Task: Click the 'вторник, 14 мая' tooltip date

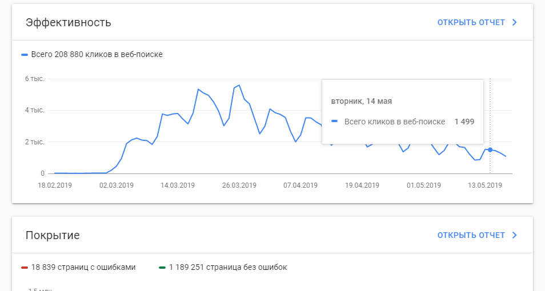Action: tap(361, 101)
